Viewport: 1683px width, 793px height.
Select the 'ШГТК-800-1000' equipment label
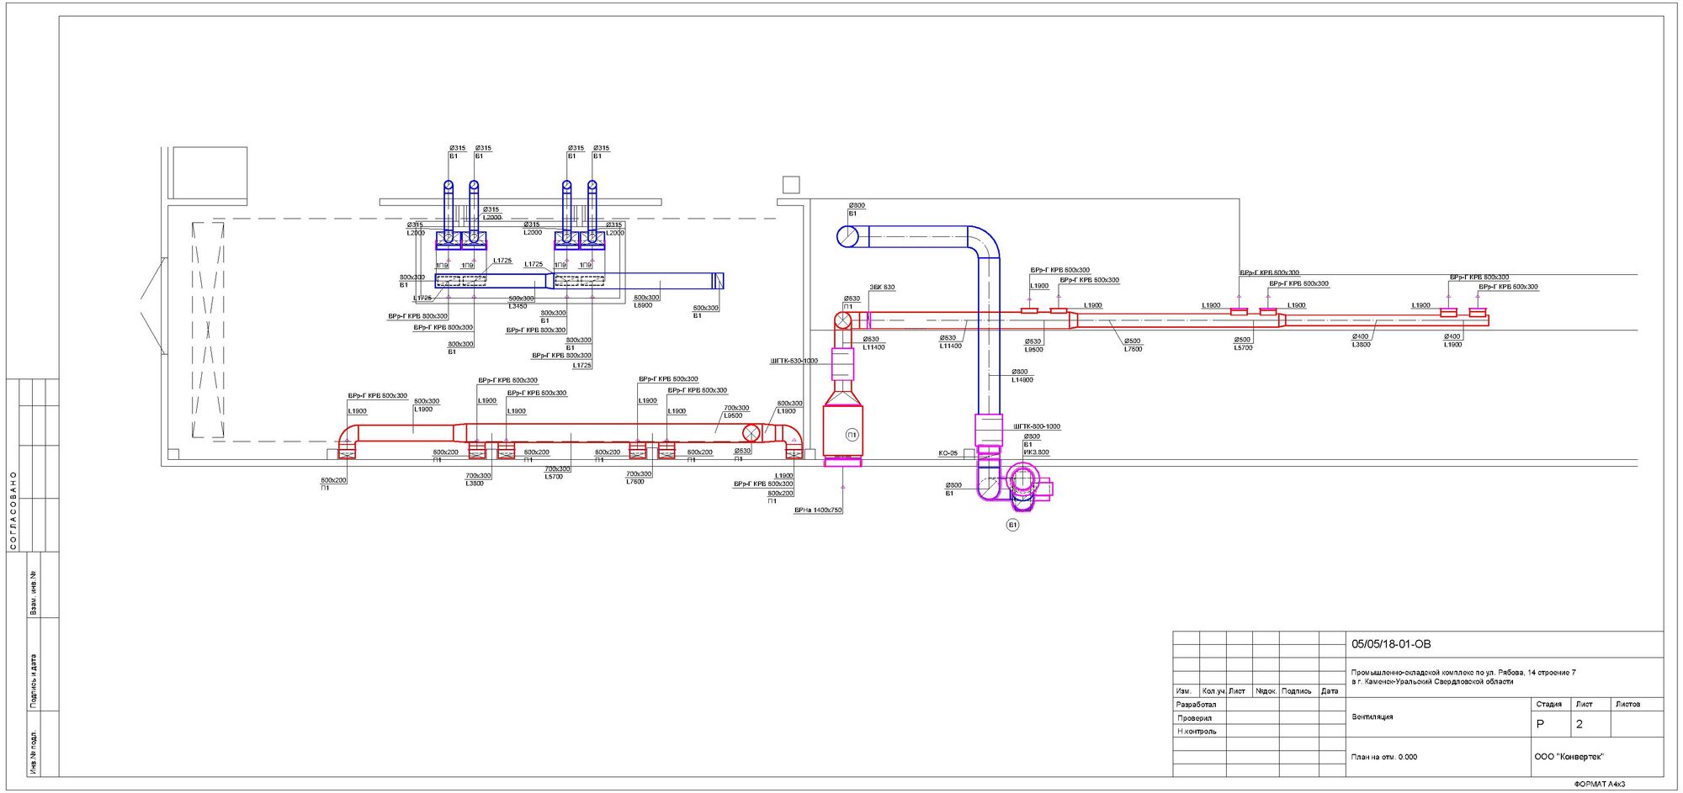(x=1037, y=426)
